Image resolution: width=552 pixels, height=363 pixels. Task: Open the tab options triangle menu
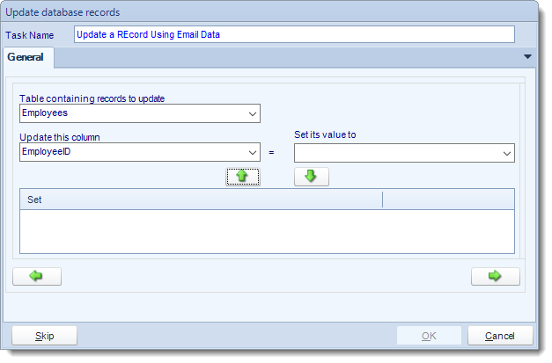coord(527,56)
